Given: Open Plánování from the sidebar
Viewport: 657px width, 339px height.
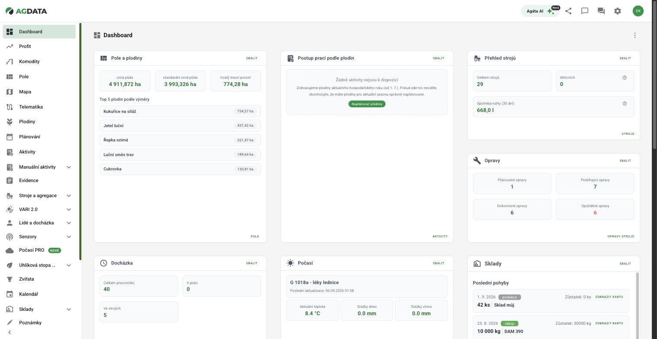Looking at the screenshot, I should tap(39, 137).
